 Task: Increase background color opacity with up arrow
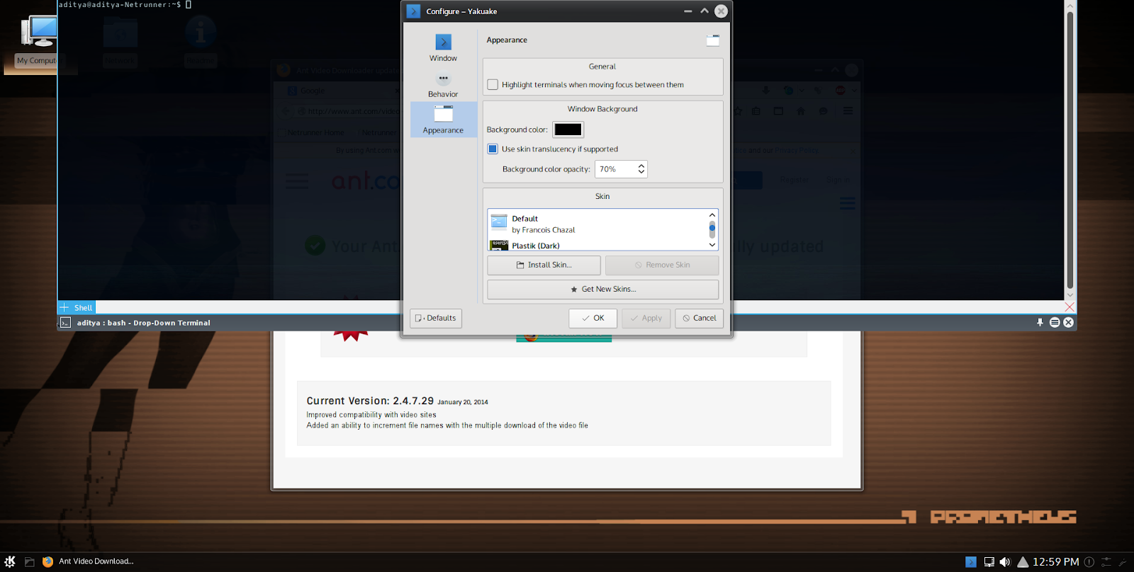[x=641, y=166]
